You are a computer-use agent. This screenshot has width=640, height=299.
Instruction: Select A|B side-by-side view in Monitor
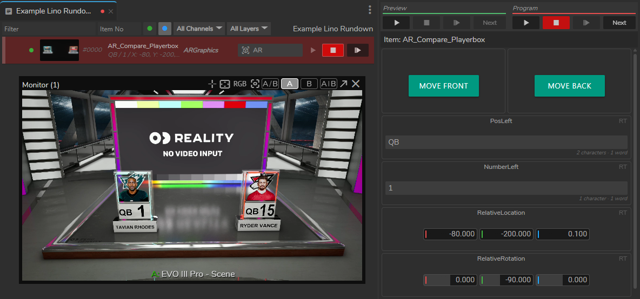[329, 84]
